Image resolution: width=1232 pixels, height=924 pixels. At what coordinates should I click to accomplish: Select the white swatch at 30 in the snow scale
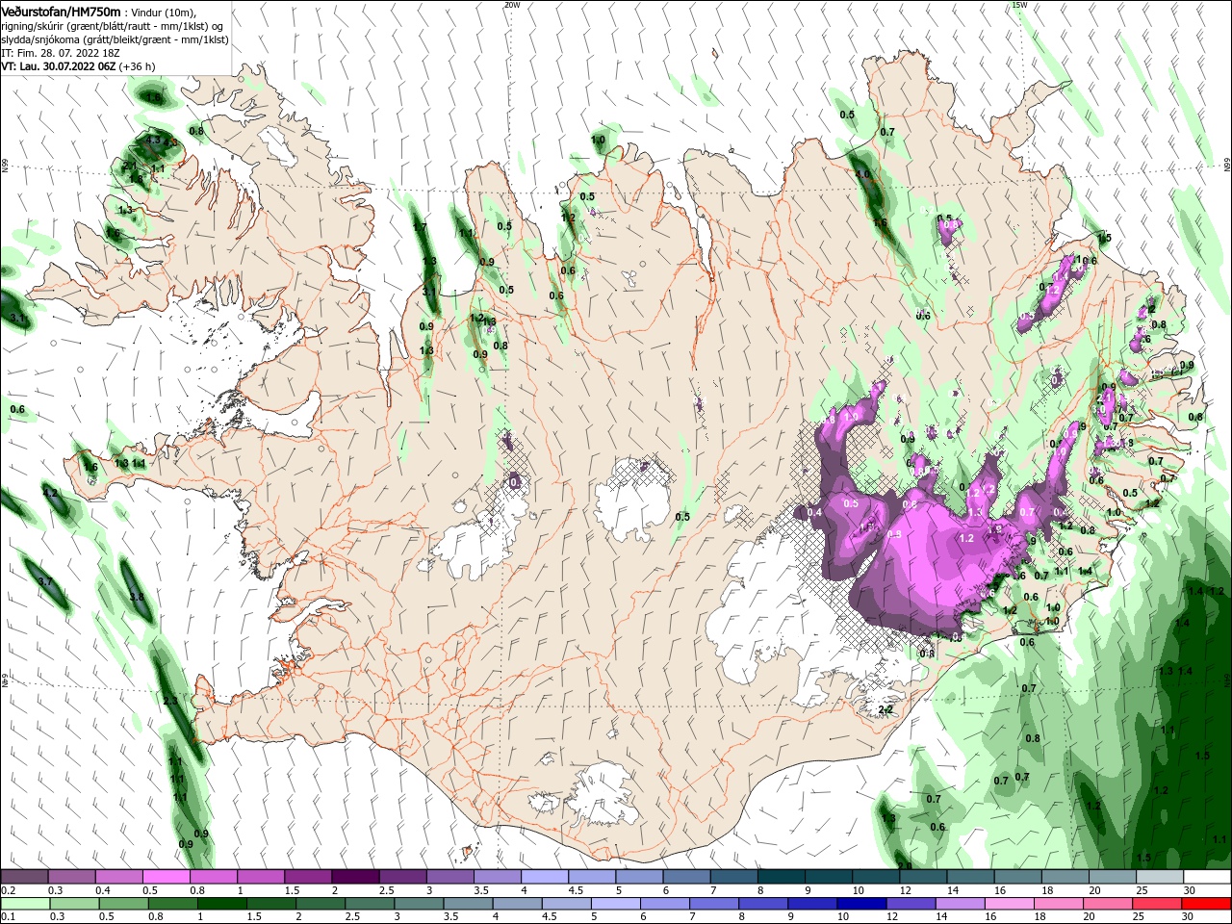pyautogui.click(x=1205, y=877)
